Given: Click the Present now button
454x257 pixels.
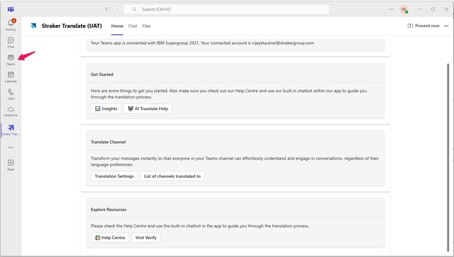Looking at the screenshot, I should (423, 26).
